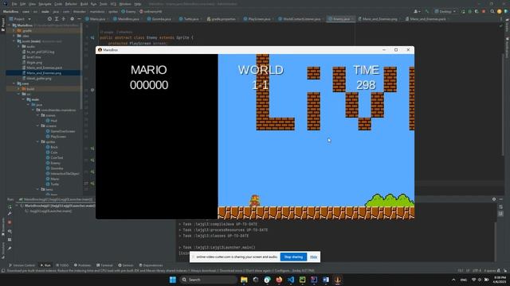Click the taskbar Search box

(208, 280)
